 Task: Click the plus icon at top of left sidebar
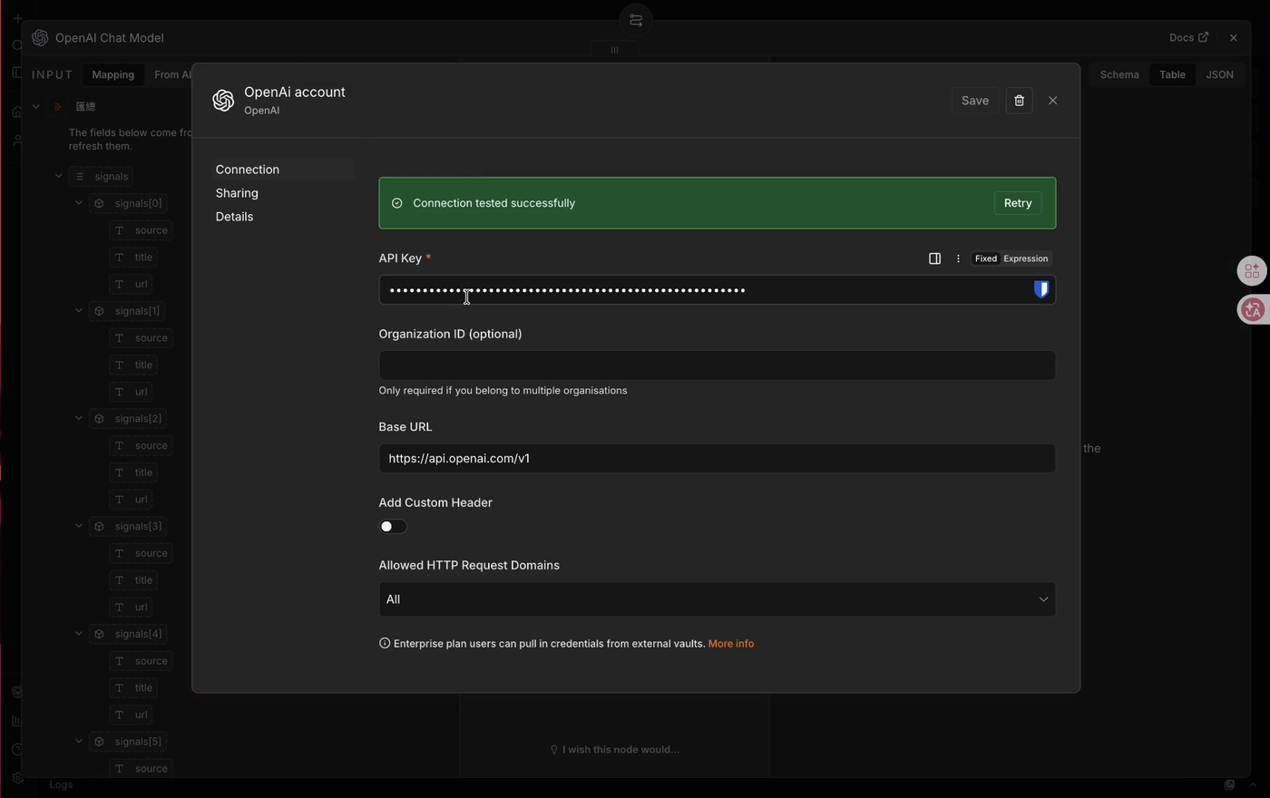tap(17, 17)
